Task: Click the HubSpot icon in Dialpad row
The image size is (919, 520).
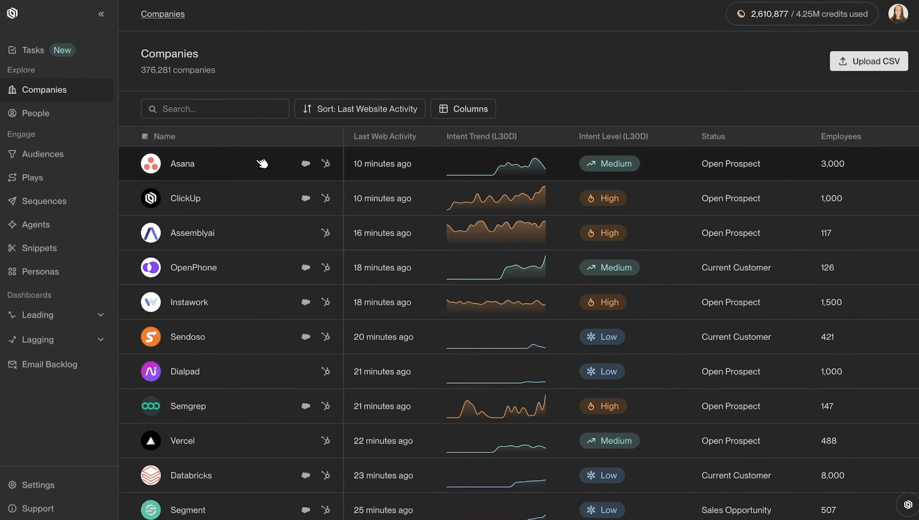Action: coord(325,371)
